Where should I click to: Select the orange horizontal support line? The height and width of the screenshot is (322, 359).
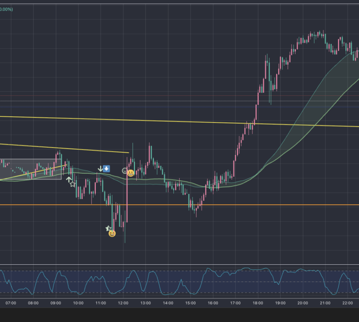click(245, 205)
